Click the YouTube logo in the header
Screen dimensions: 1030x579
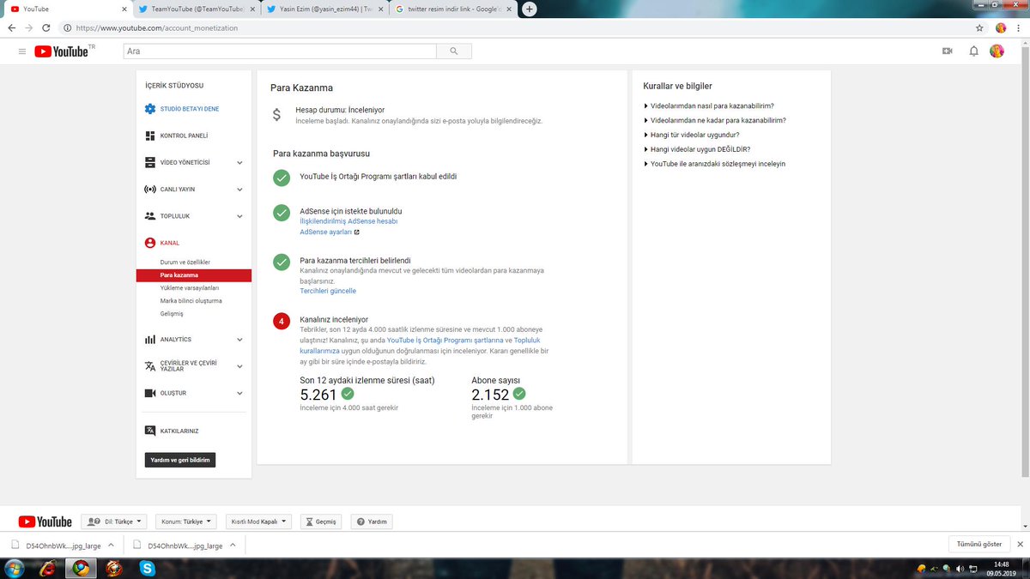(62, 51)
